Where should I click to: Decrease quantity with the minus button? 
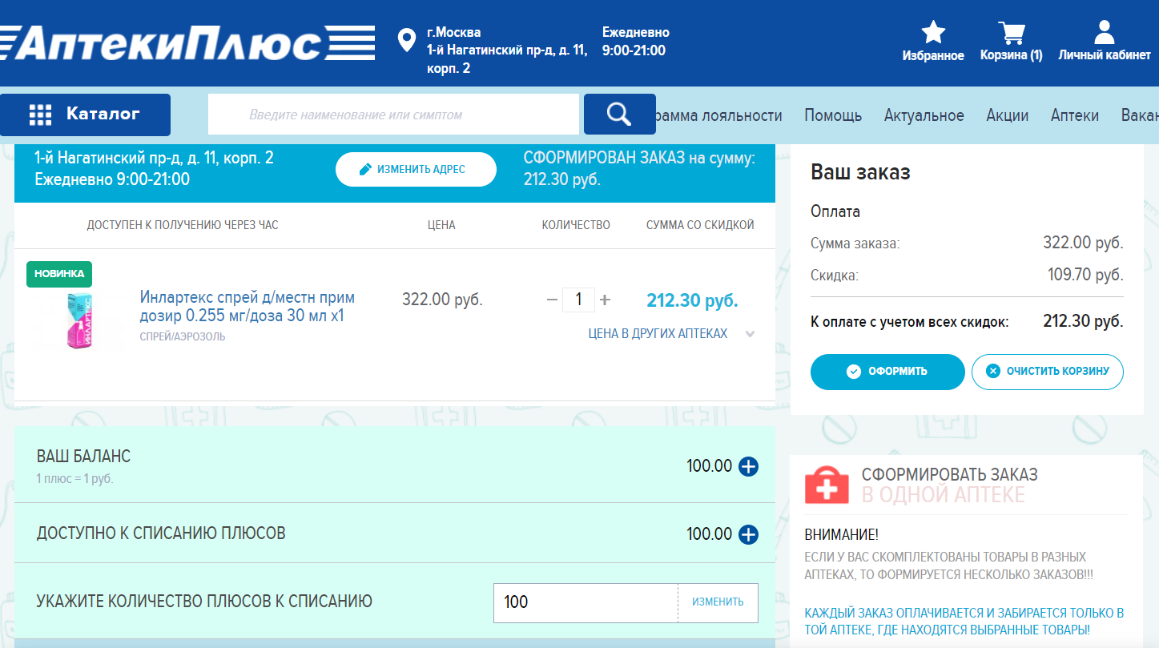(552, 300)
